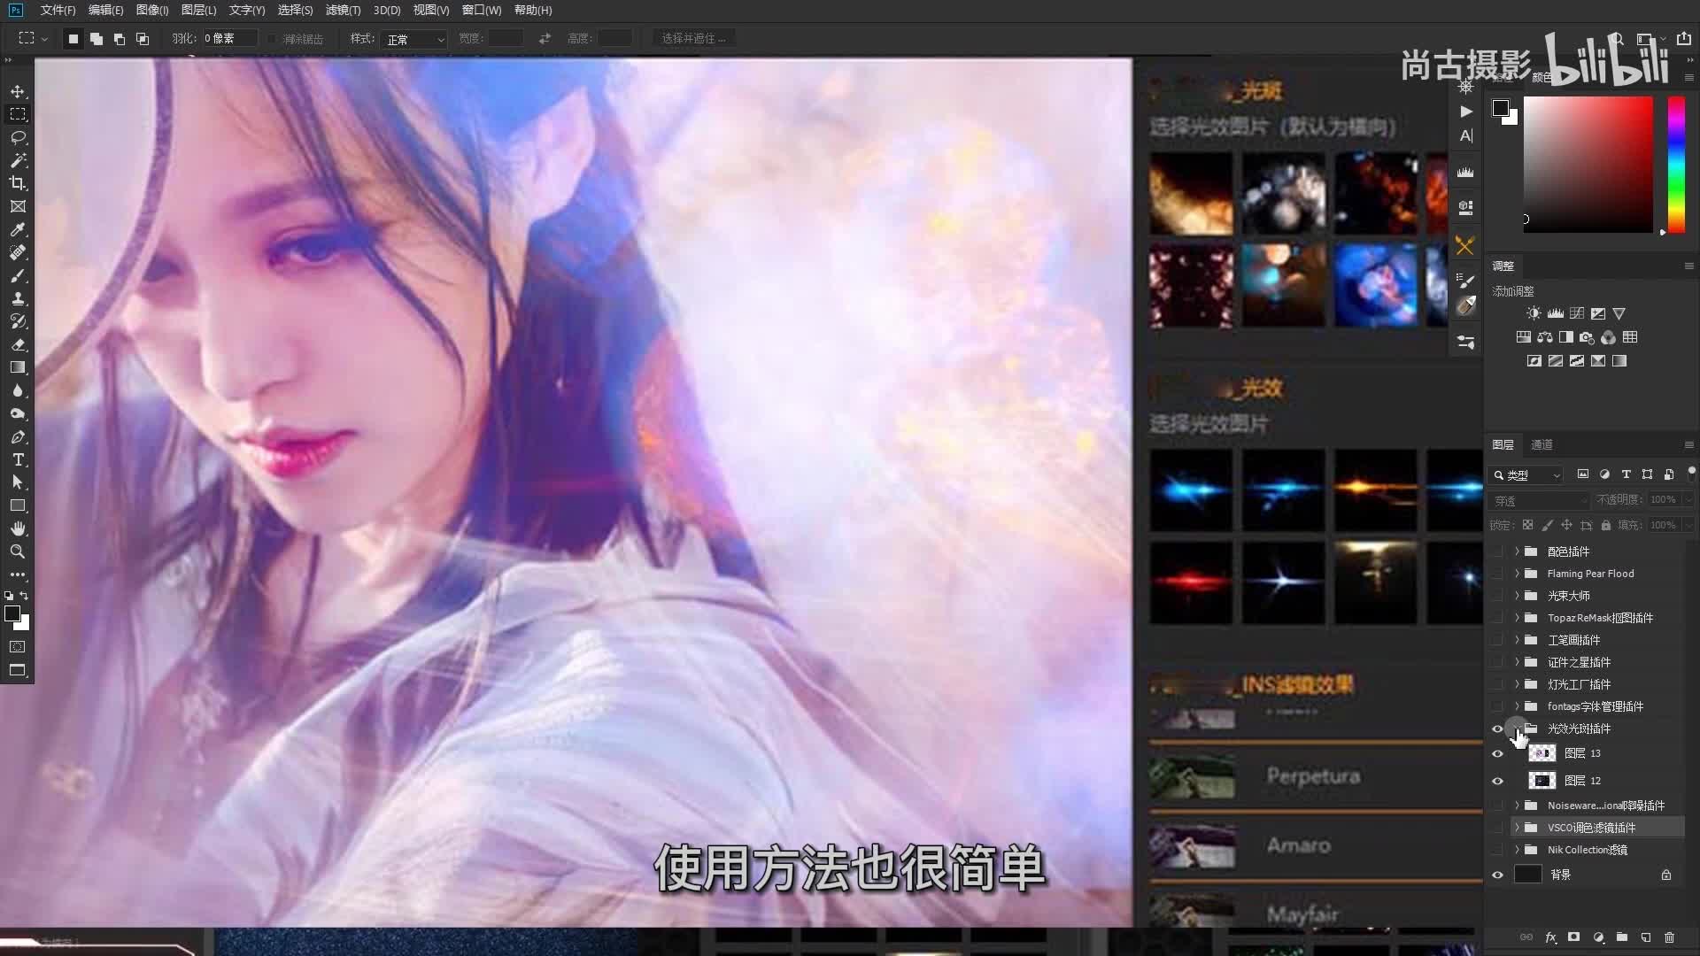The width and height of the screenshot is (1700, 956).
Task: Apply the Perpetura INS filter
Action: pyautogui.click(x=1312, y=776)
